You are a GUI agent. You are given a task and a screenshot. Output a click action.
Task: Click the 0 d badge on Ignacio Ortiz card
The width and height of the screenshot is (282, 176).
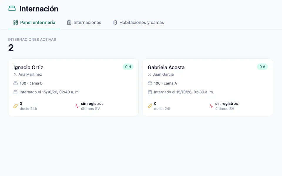point(128,67)
